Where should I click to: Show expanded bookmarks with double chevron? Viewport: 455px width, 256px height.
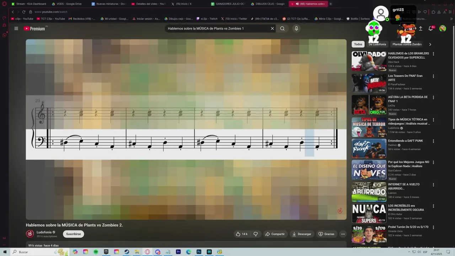point(452,19)
